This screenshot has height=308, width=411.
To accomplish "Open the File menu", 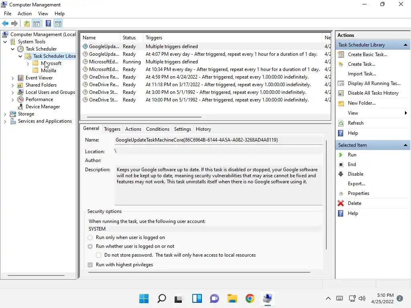I will coord(8,14).
